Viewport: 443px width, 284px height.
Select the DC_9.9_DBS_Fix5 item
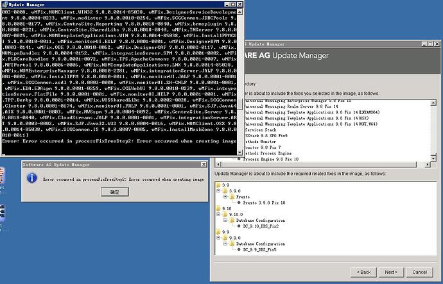coord(259,249)
